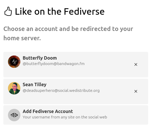The height and width of the screenshot is (129, 151).
Task: Choose the Butterfly Doom account name
Action: click(40, 58)
